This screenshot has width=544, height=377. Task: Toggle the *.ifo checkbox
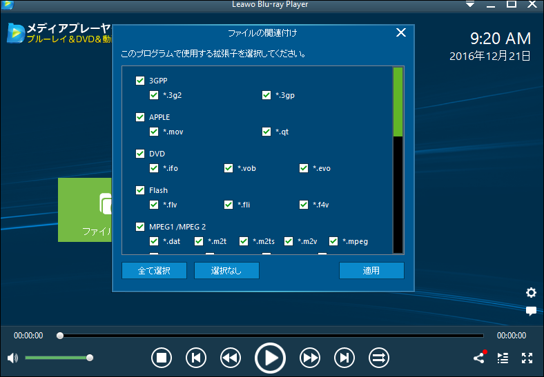point(154,168)
